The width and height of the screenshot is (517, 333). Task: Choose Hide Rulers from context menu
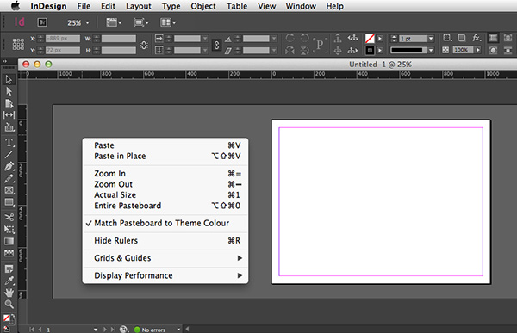pyautogui.click(x=165, y=240)
